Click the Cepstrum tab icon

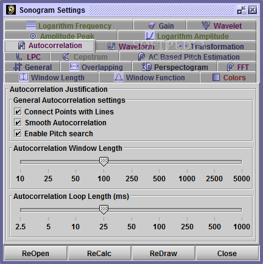point(66,57)
